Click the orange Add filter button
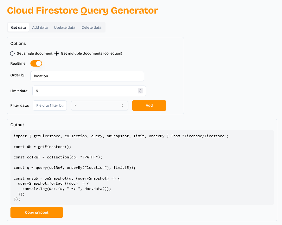The width and height of the screenshot is (282, 225). (149, 105)
